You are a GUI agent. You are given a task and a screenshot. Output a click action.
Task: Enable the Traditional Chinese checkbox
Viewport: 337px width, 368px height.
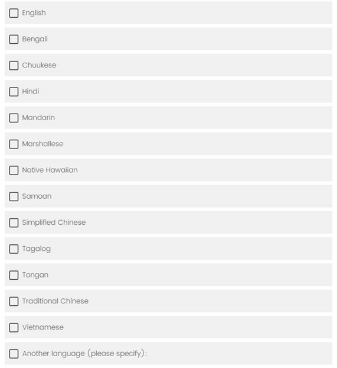click(x=14, y=301)
